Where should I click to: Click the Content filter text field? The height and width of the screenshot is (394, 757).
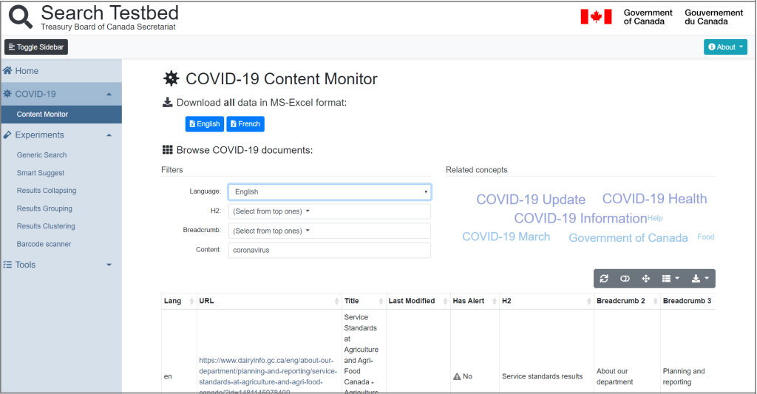pyautogui.click(x=330, y=250)
